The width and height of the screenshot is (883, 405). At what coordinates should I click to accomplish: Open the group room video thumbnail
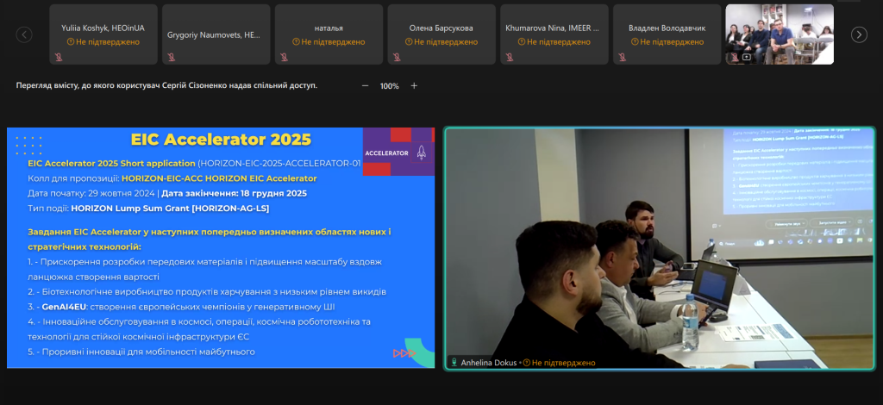click(x=780, y=34)
